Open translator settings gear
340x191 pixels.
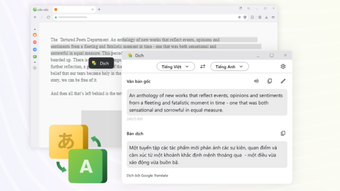283,66
